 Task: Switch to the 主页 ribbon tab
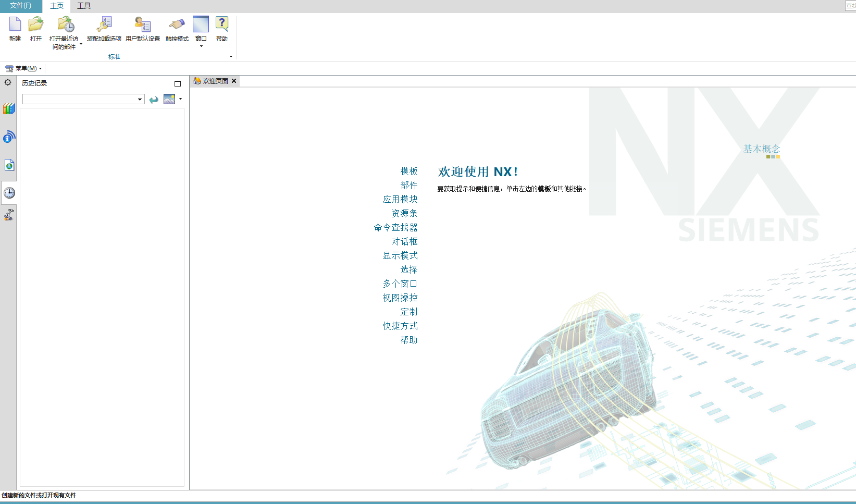point(57,6)
